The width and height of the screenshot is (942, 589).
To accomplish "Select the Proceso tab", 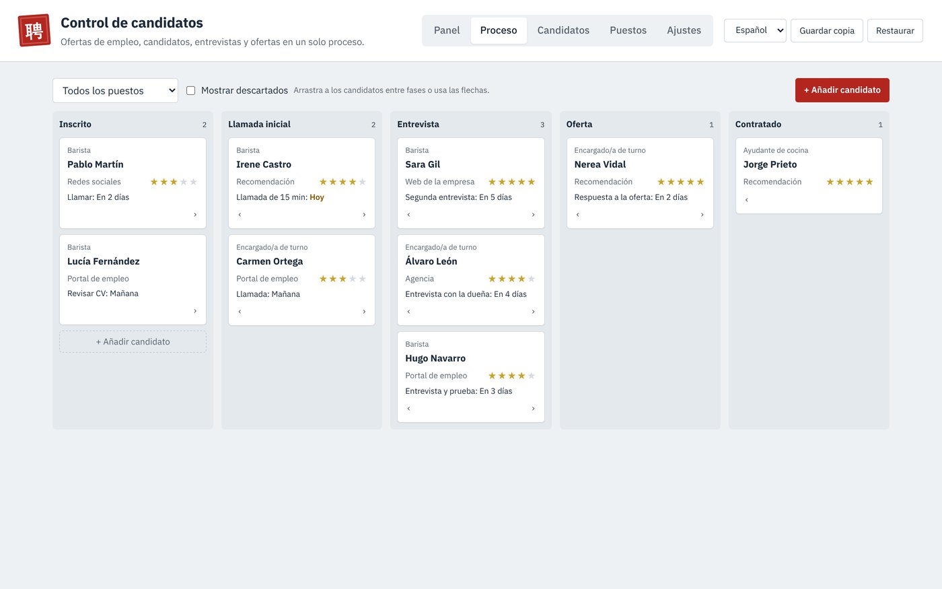I will (499, 30).
